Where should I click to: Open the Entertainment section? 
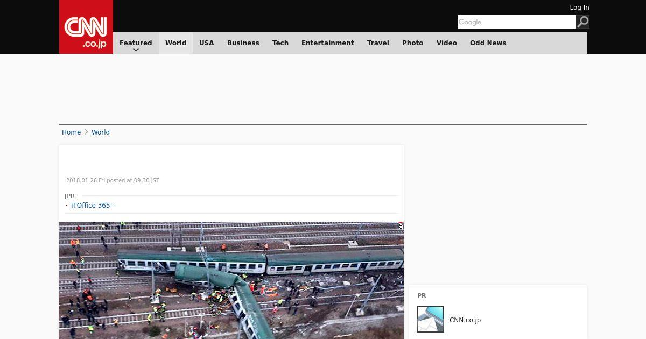(328, 43)
